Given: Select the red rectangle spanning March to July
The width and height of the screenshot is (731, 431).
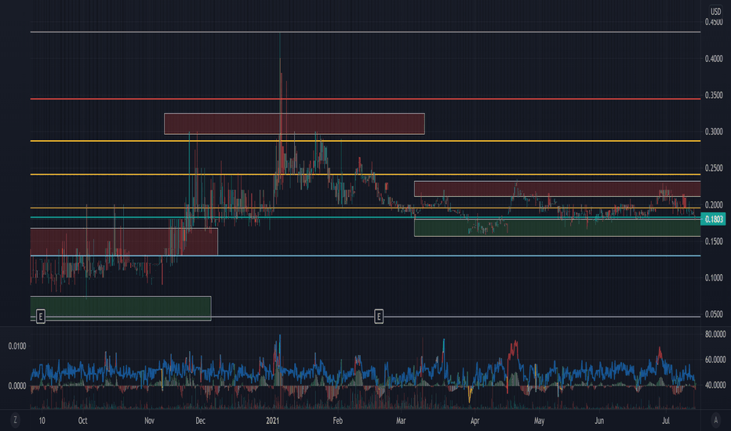Looking at the screenshot, I should pos(557,189).
